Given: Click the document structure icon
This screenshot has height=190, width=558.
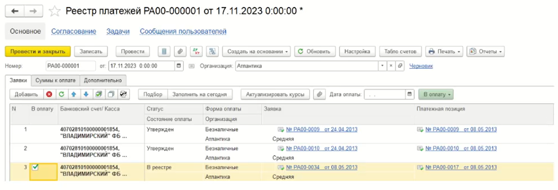Looking at the screenshot, I should [x=212, y=52].
